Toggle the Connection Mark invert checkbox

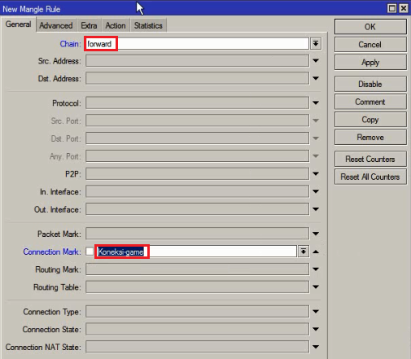(90, 252)
